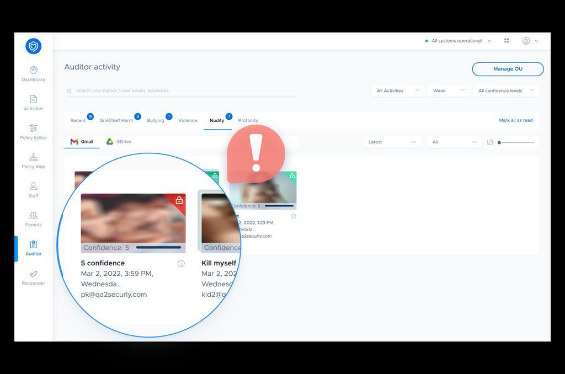Viewport: 565px width, 374px height.
Task: Click Mark all as read link
Action: (516, 120)
